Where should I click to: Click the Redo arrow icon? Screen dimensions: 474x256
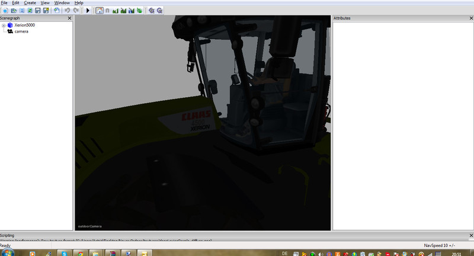(76, 11)
